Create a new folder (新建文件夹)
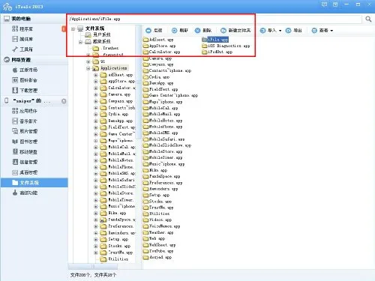 235,31
